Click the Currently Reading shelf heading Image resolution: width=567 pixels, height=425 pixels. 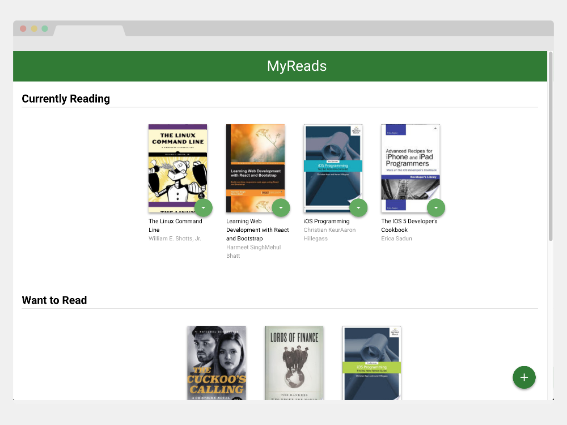66,99
